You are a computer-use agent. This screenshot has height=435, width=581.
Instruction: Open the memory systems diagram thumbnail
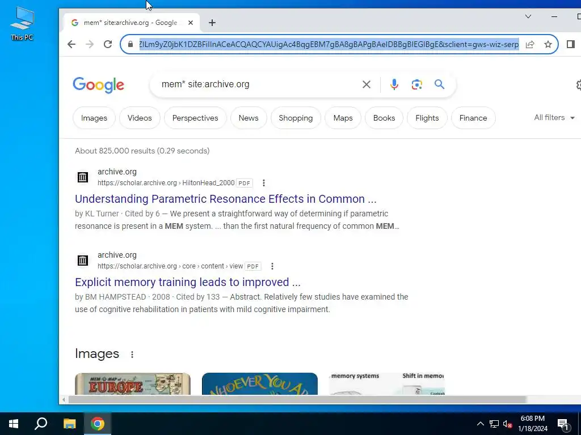387,383
